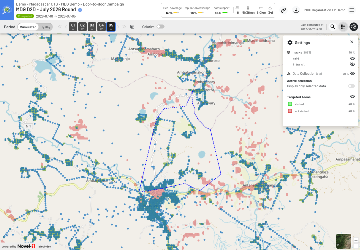360x250 pixels.
Task: Show Data Collection layer eye icon
Action: click(352, 73)
